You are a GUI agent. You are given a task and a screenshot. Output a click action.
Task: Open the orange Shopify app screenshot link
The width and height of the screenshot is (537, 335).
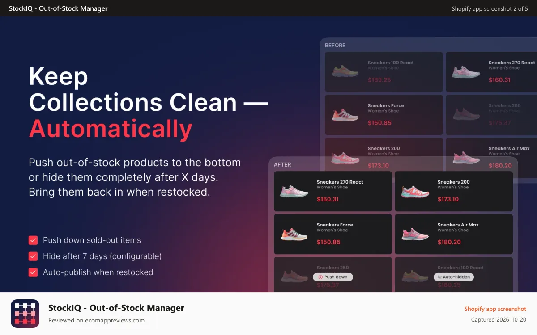pos(495,309)
